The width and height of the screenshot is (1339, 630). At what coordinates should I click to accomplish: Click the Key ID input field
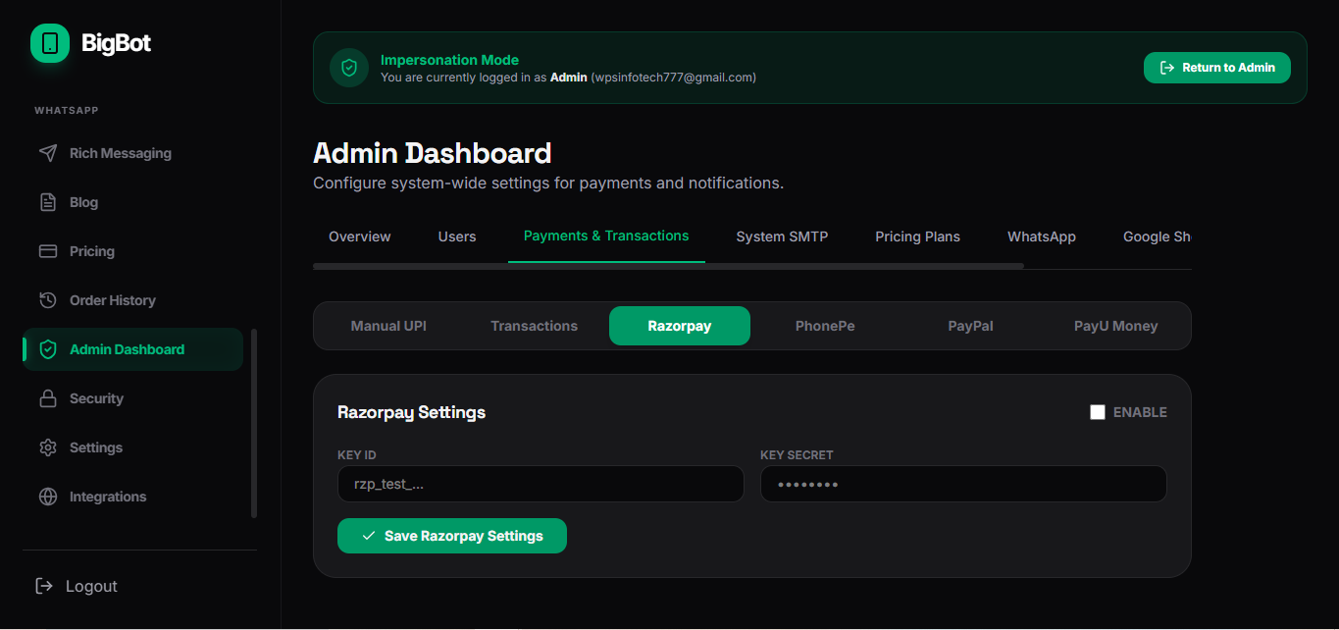[541, 484]
